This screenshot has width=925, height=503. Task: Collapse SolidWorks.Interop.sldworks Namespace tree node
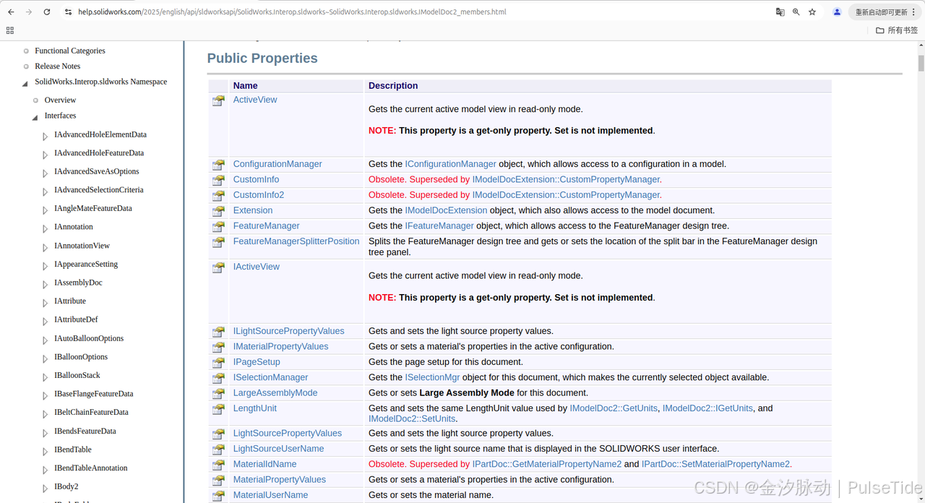[26, 82]
